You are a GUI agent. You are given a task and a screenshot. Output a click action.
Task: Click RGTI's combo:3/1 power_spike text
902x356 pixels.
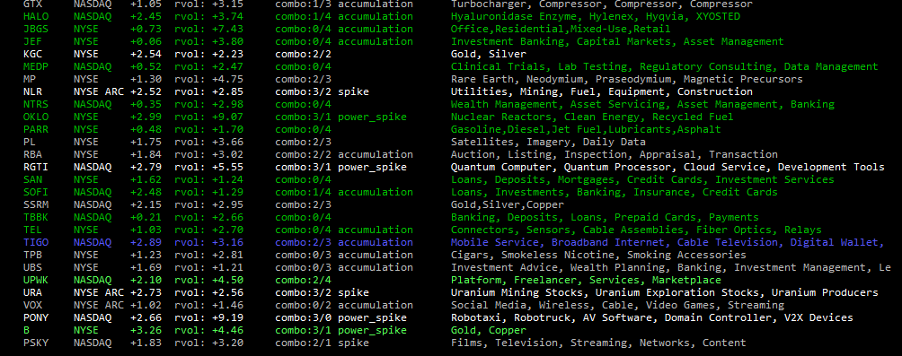341,168
